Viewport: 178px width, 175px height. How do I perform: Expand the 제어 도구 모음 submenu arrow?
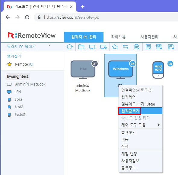coord(159,125)
